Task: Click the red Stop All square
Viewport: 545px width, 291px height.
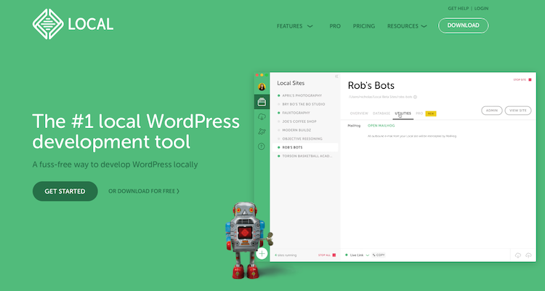Action: tap(334, 255)
